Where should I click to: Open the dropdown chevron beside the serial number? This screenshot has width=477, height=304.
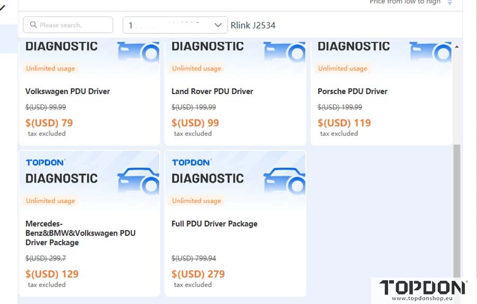218,25
